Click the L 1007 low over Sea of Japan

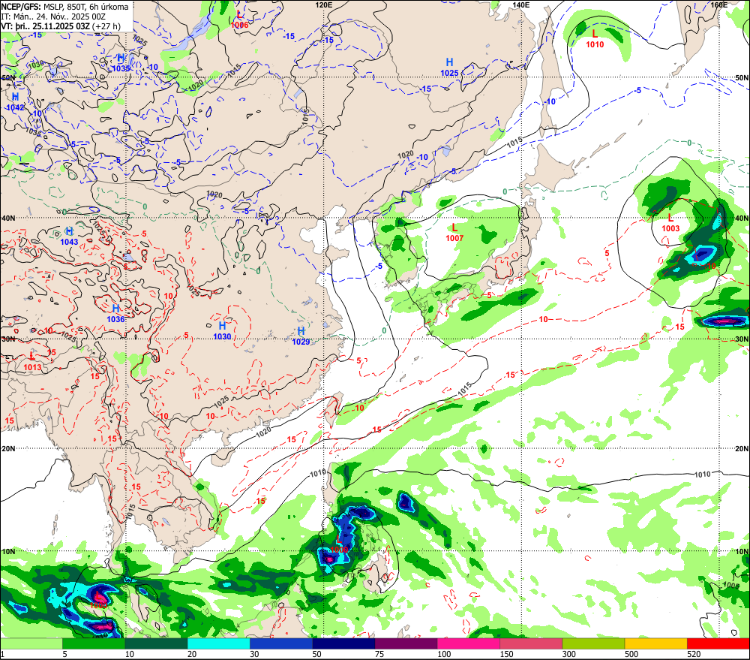tap(454, 233)
